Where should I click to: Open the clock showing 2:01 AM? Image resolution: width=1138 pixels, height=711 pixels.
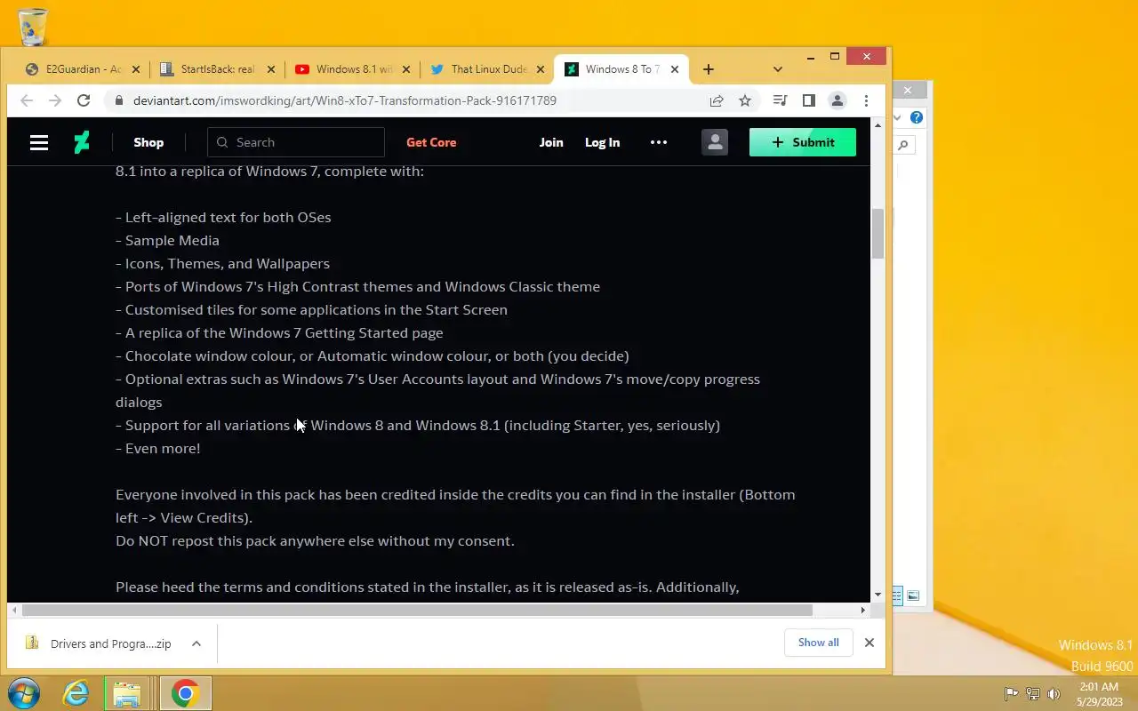click(1099, 694)
